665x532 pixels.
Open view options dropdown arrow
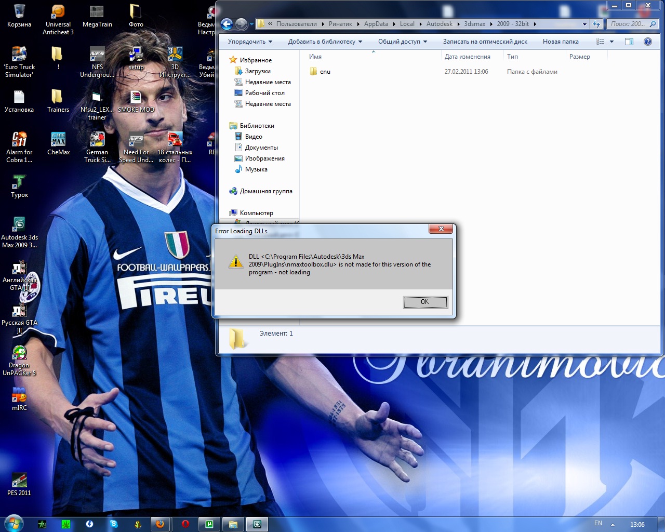(611, 42)
